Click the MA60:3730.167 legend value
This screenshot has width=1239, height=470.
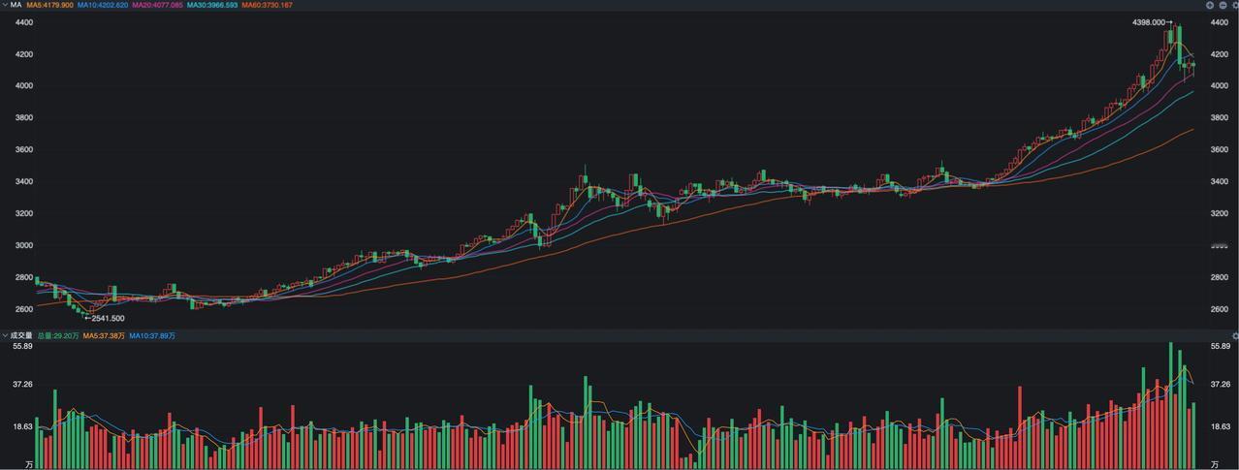pos(267,5)
